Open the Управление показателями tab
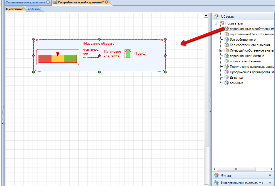 (x=26, y=2)
